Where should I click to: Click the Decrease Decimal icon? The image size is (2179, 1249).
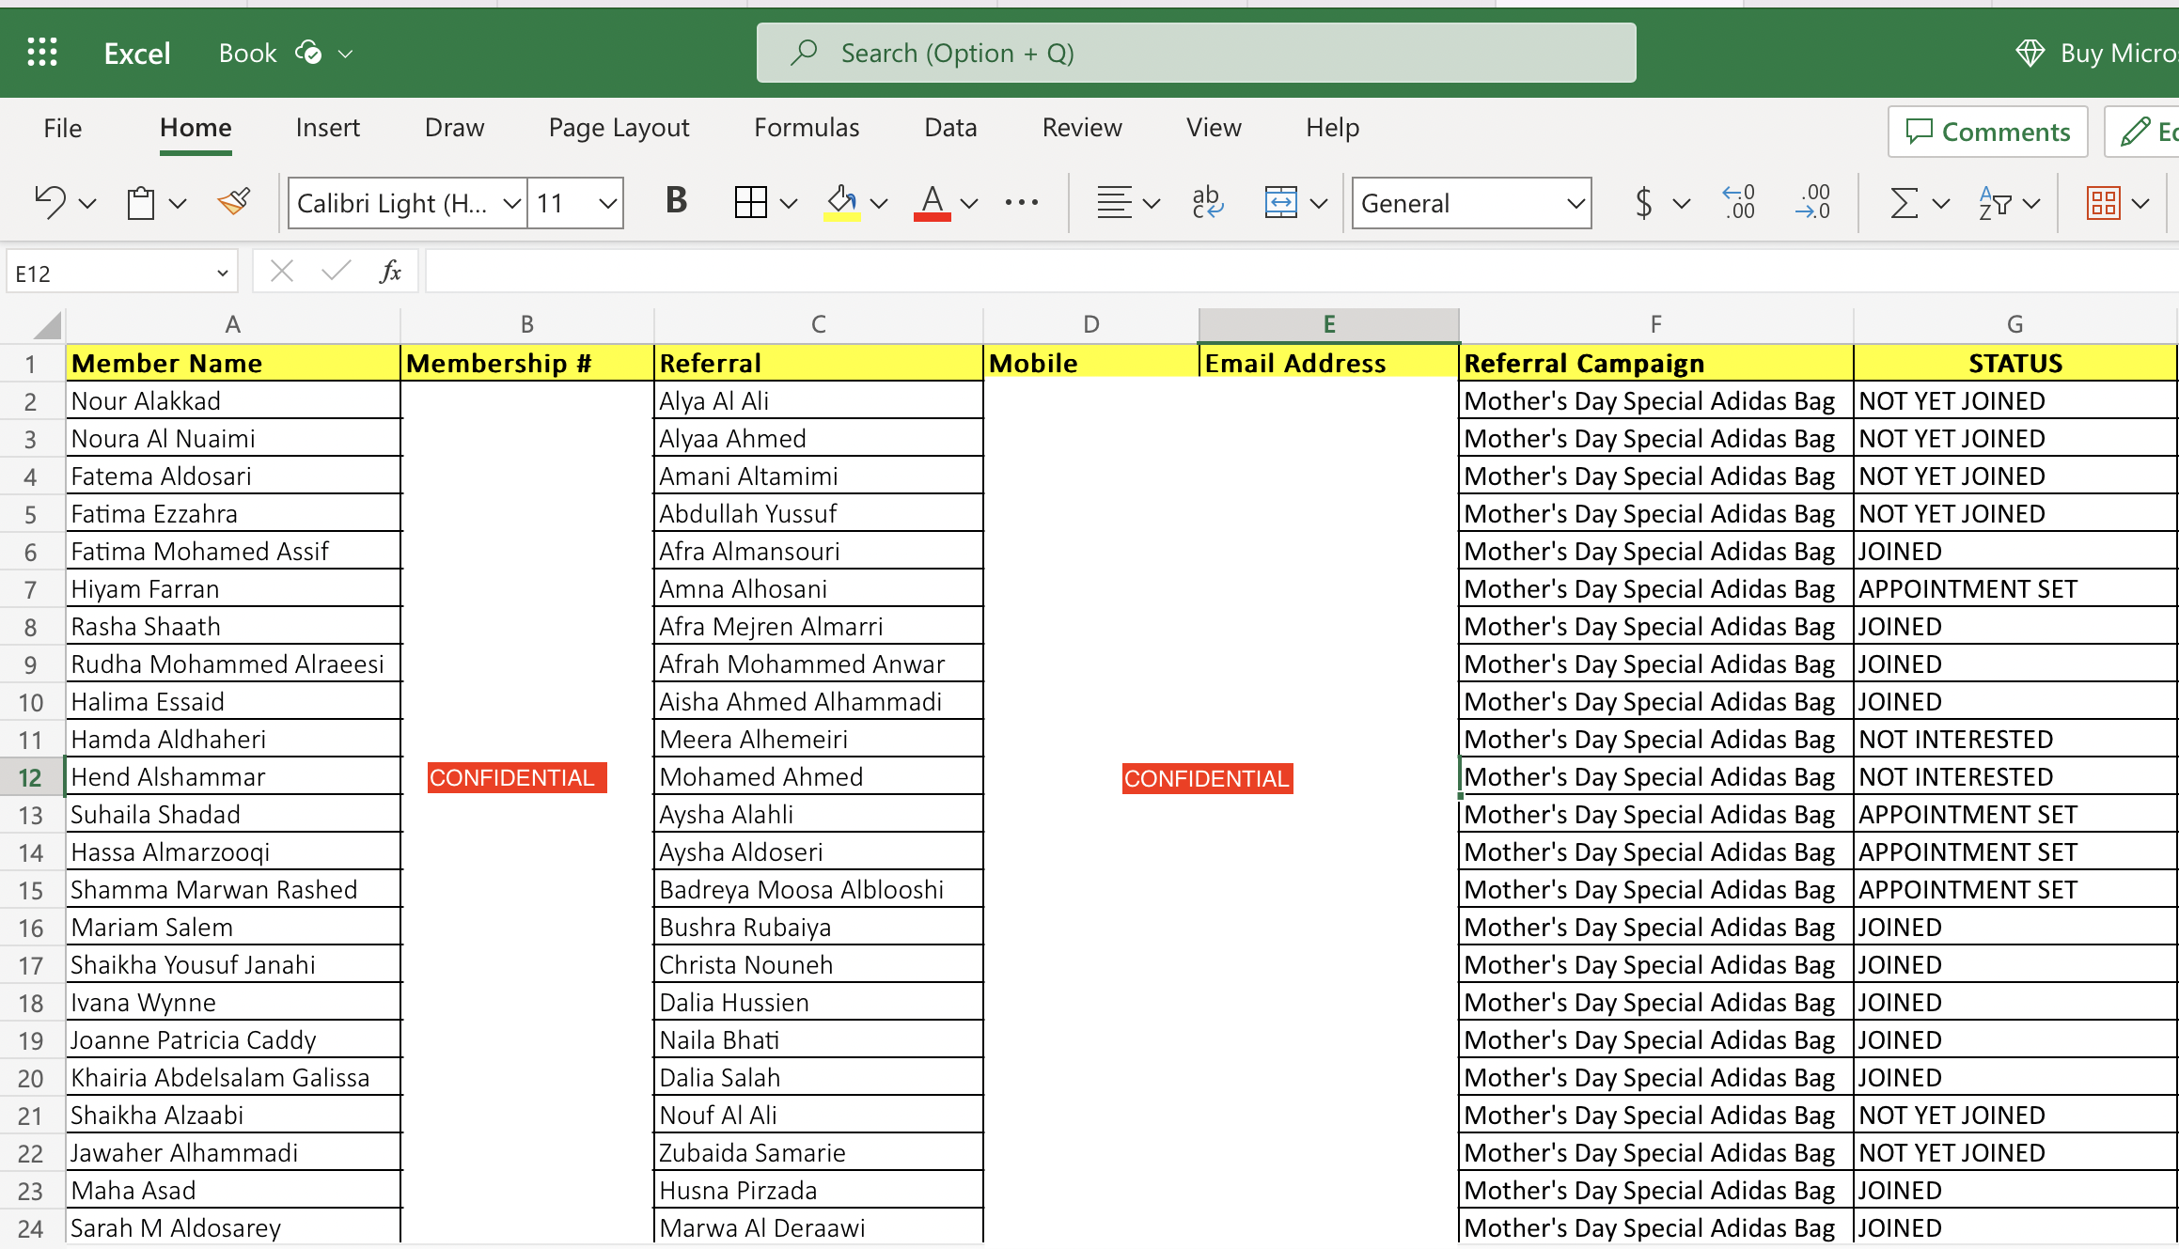click(1812, 202)
